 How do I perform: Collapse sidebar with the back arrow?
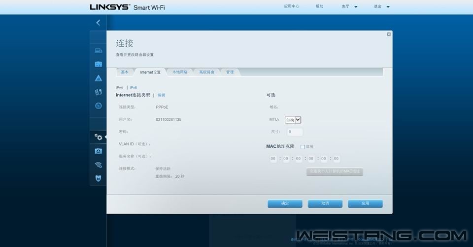(x=98, y=23)
